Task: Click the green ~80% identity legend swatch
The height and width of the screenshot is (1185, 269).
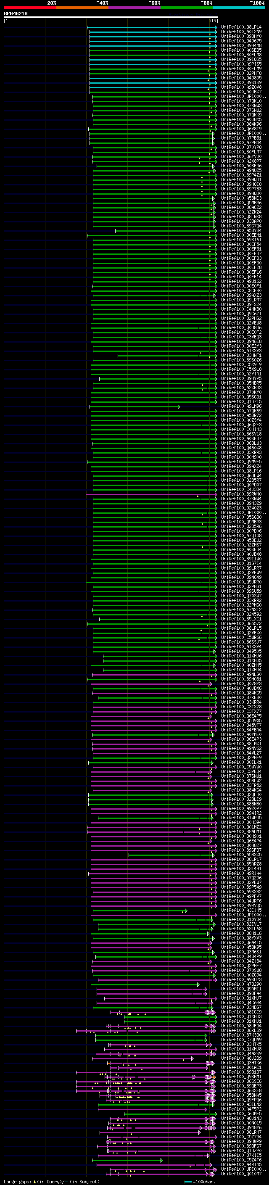Action: (187, 8)
